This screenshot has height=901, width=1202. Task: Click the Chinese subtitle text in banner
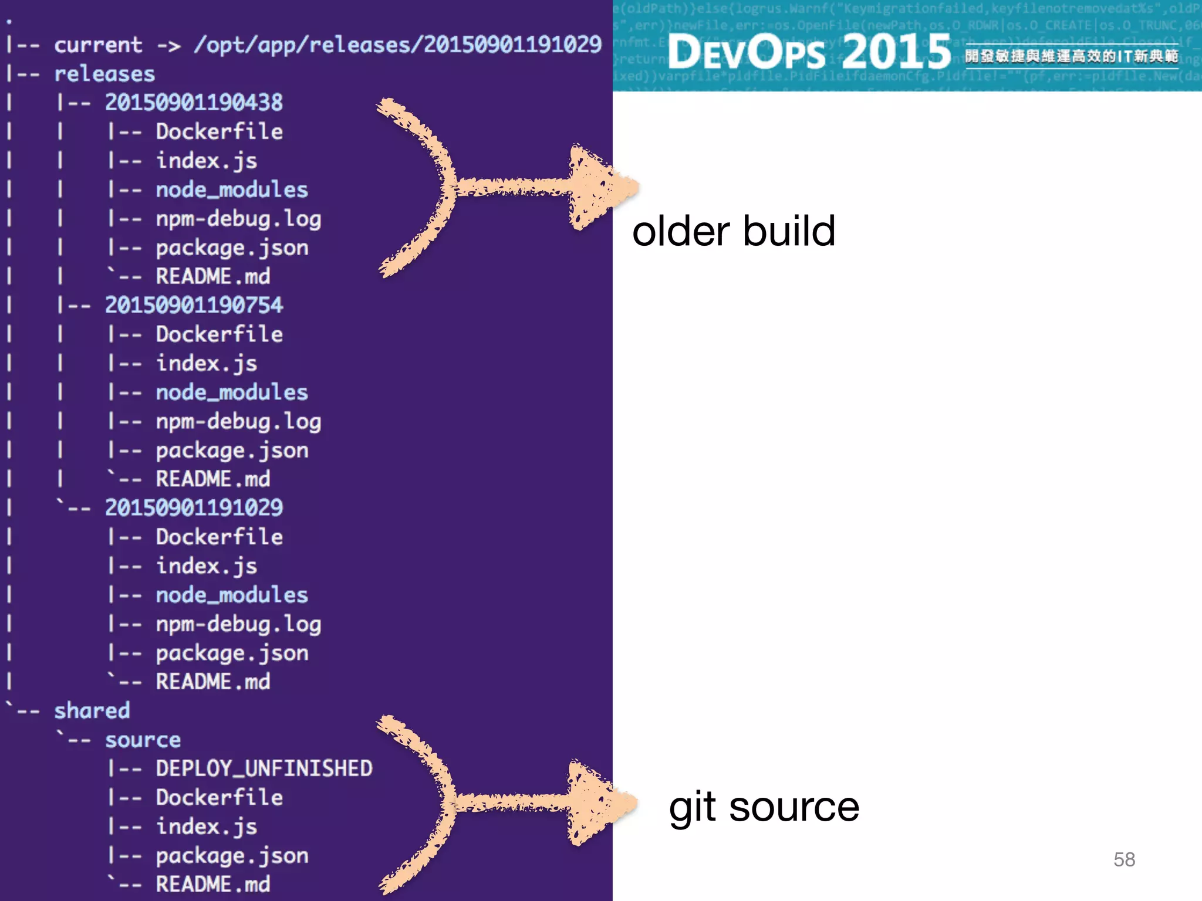point(1072,56)
